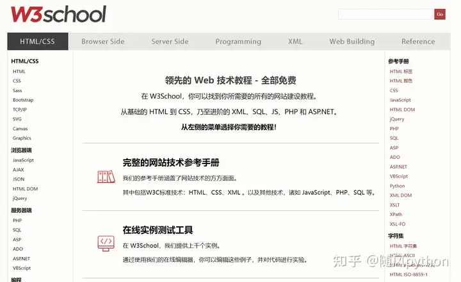
Task: Click the code editor monitor icon
Action: [106, 244]
